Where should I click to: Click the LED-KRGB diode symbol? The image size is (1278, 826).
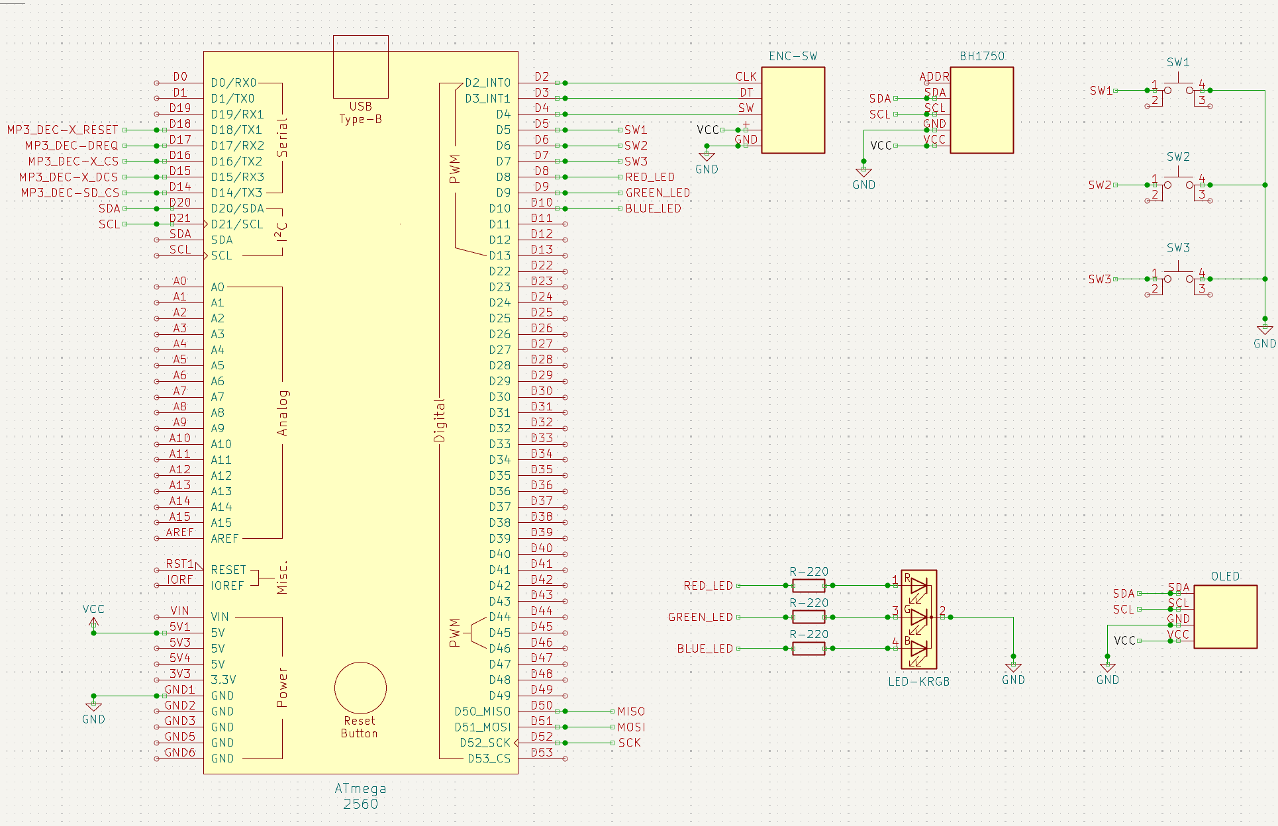point(919,619)
